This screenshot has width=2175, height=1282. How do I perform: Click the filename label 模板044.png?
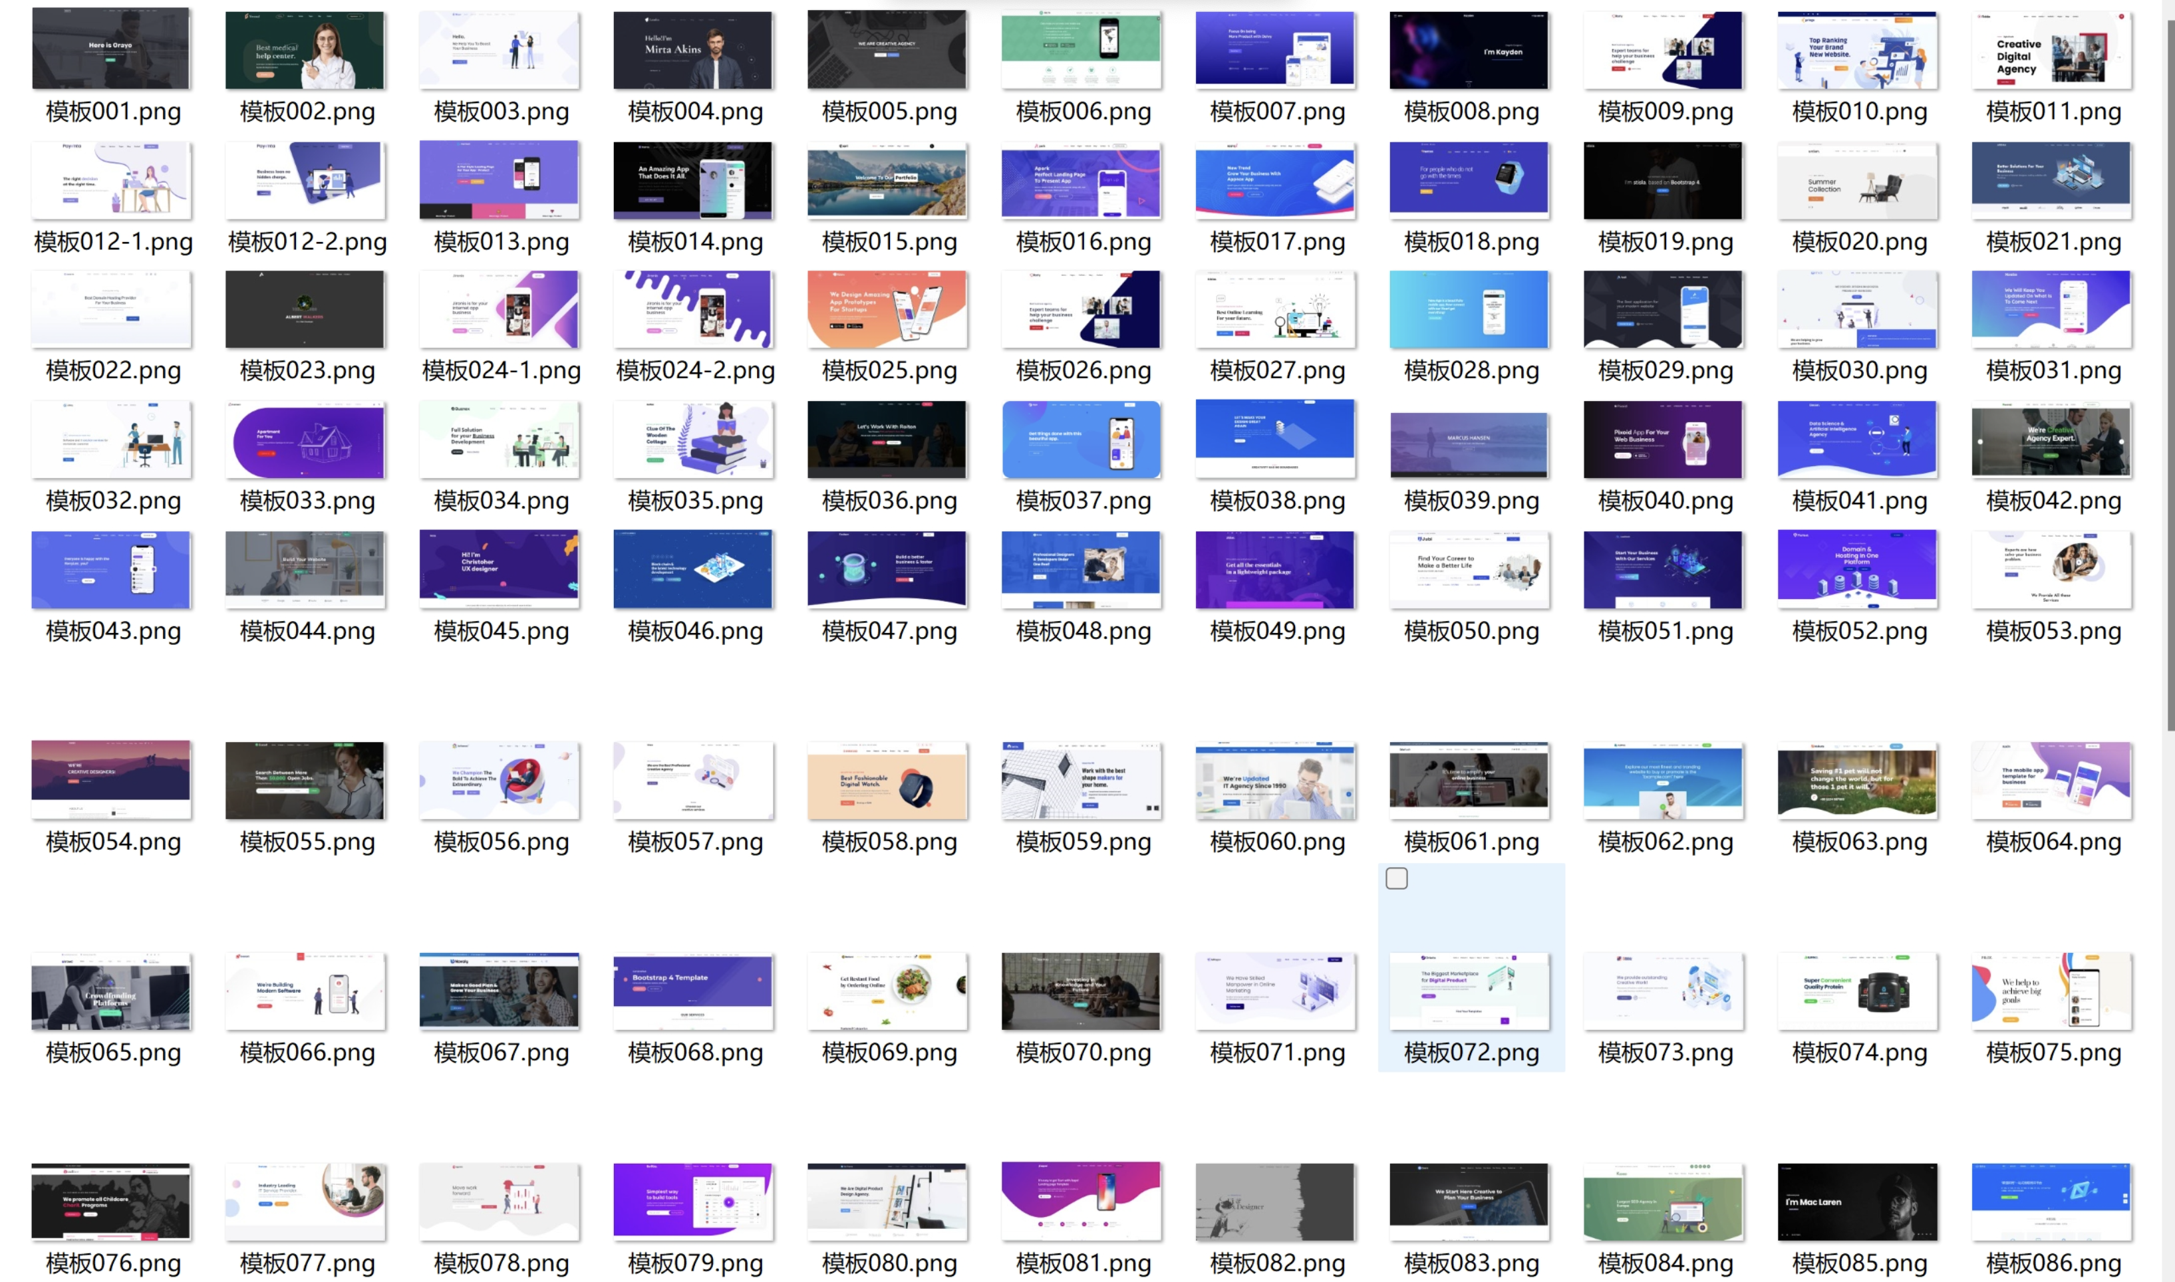click(x=304, y=630)
